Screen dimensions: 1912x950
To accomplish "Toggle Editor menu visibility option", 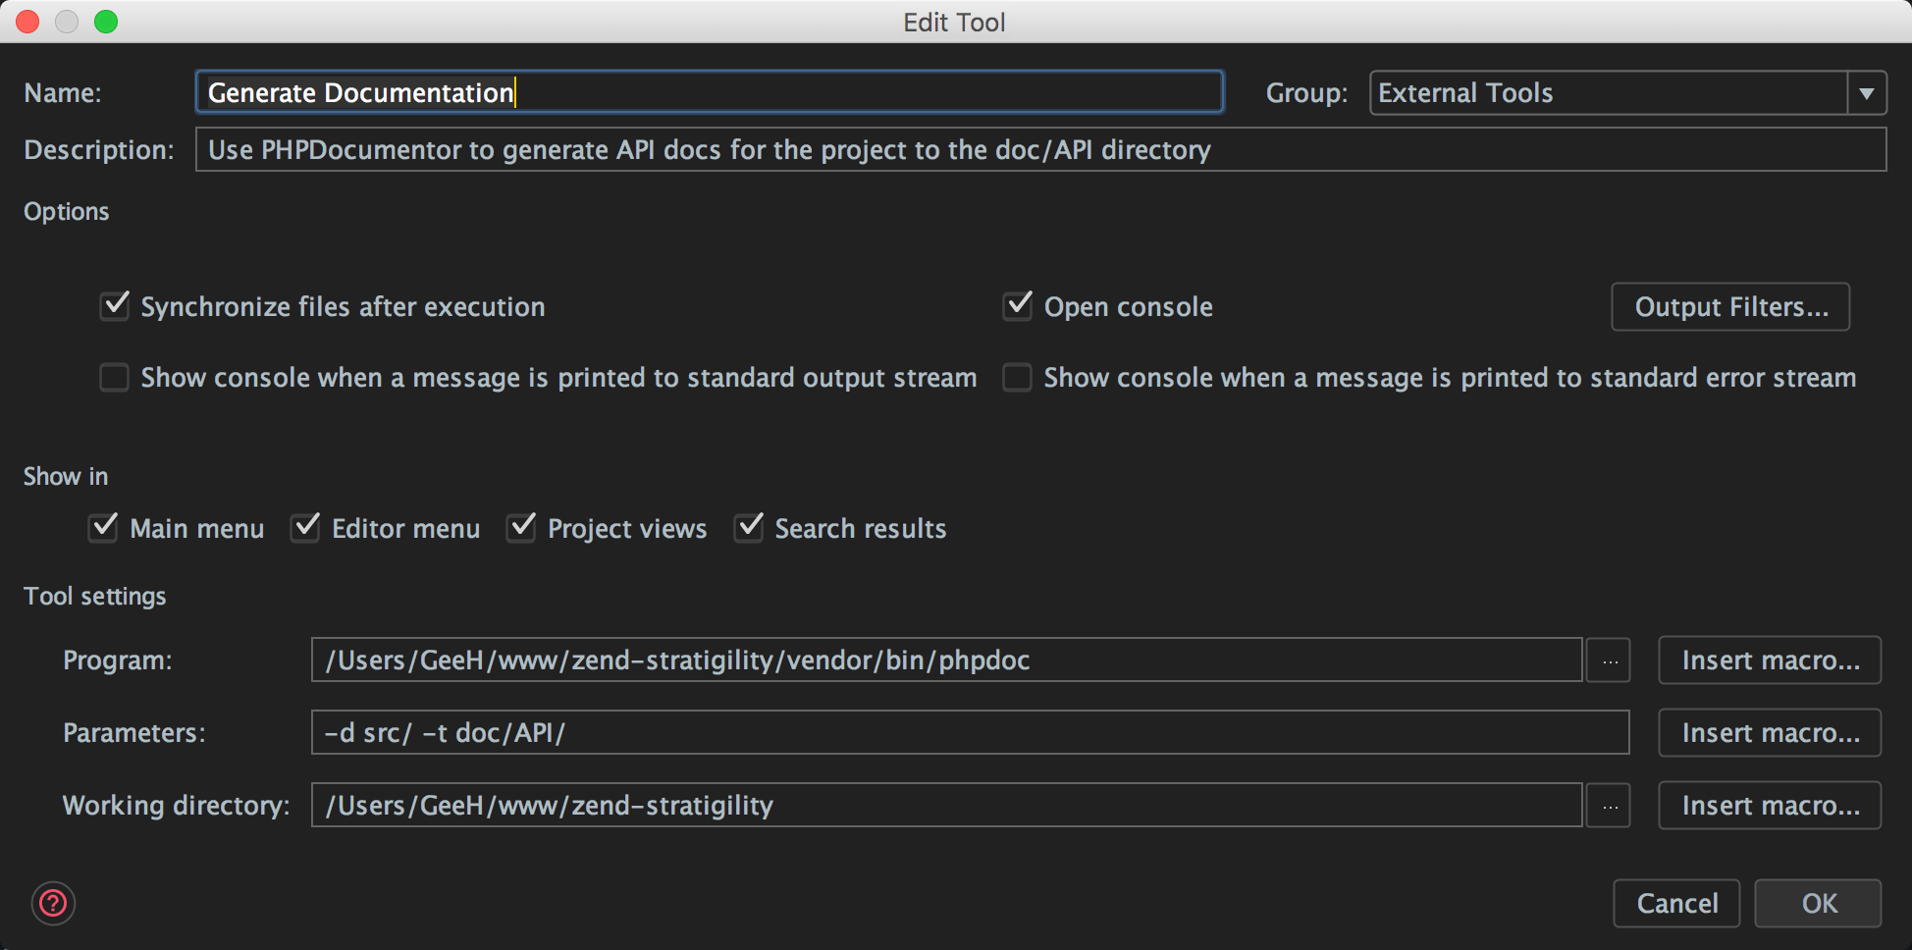I will [x=305, y=528].
